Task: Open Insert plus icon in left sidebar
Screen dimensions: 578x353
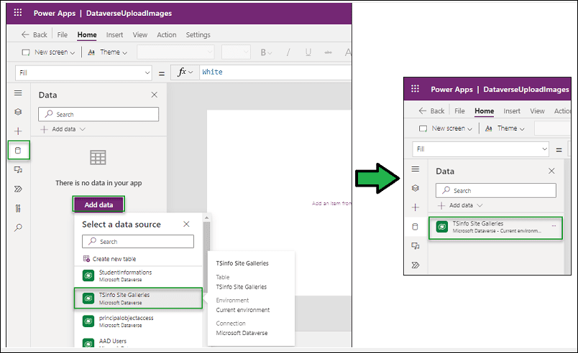Action: (x=18, y=131)
